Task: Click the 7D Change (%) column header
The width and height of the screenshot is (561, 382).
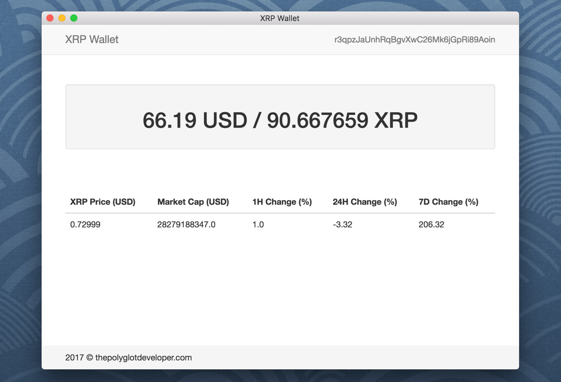Action: coord(448,201)
